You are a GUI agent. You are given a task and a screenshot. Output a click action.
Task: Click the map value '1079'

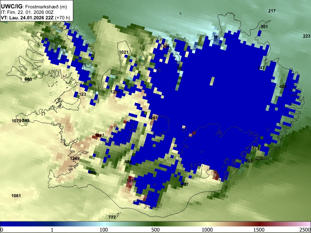click(16, 121)
